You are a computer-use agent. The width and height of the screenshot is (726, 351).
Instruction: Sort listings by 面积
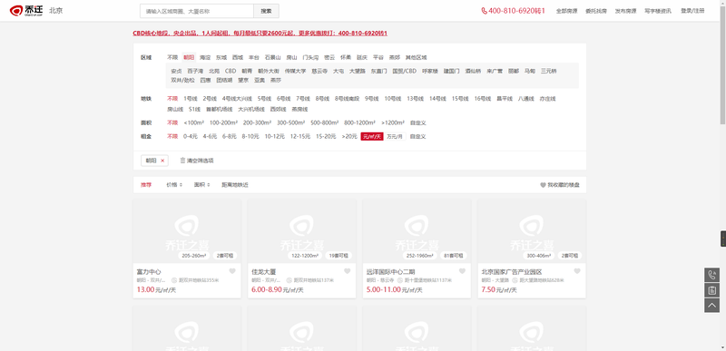(201, 185)
